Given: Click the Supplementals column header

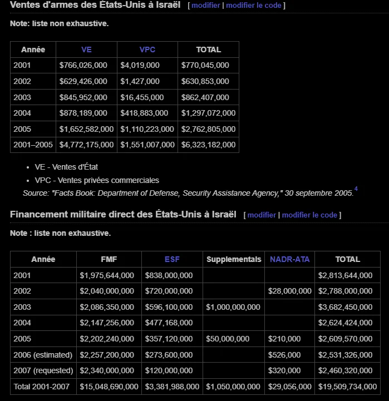Looking at the screenshot, I should pos(234,259).
